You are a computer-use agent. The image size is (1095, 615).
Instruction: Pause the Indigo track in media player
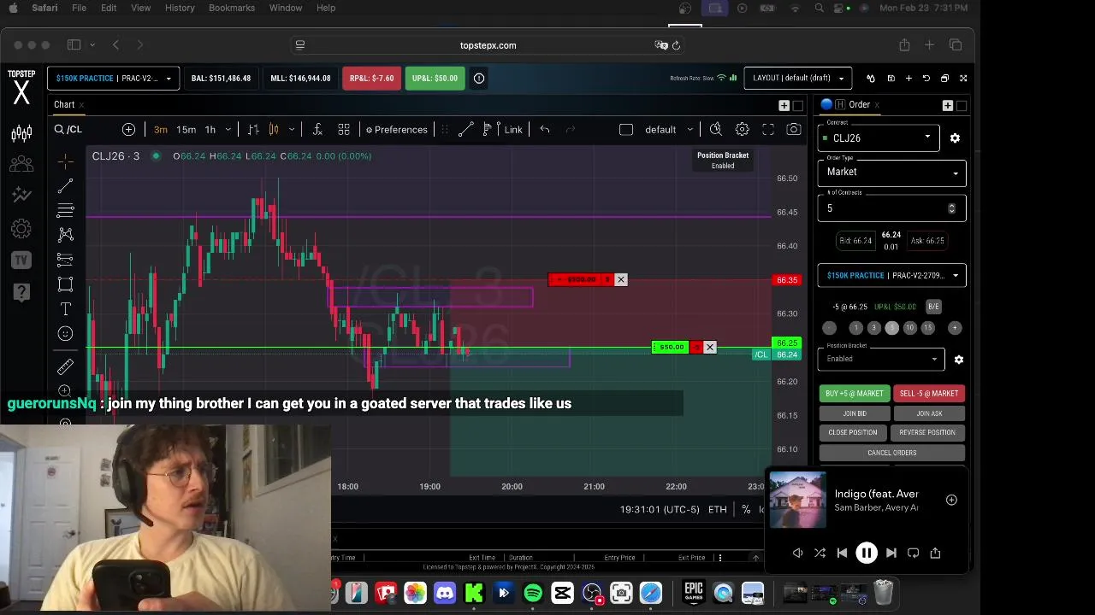click(x=866, y=553)
